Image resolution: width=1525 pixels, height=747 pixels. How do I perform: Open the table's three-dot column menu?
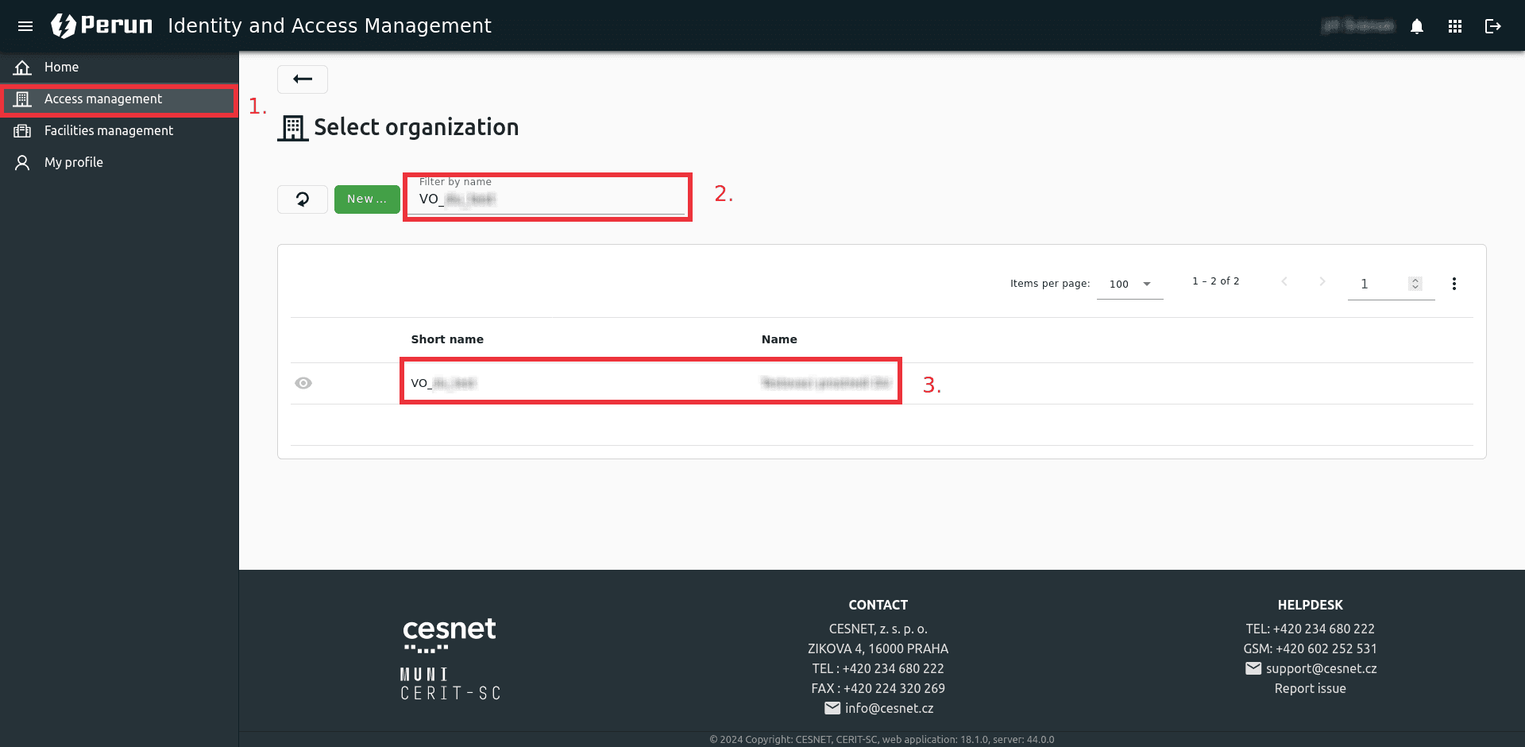click(x=1454, y=284)
